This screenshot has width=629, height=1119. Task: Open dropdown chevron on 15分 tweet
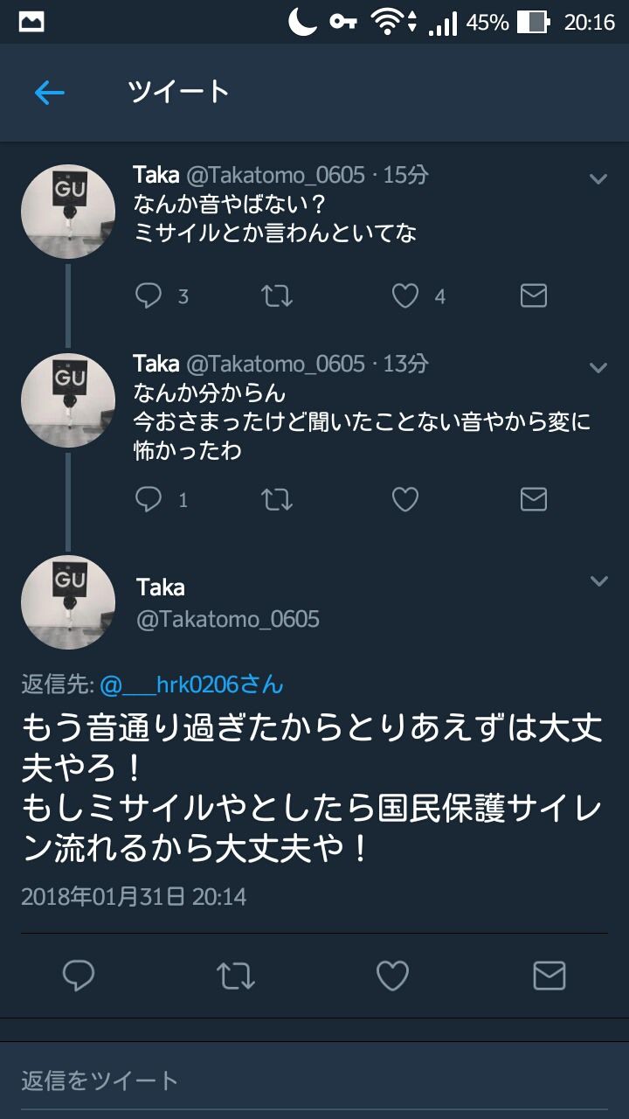pos(598,179)
